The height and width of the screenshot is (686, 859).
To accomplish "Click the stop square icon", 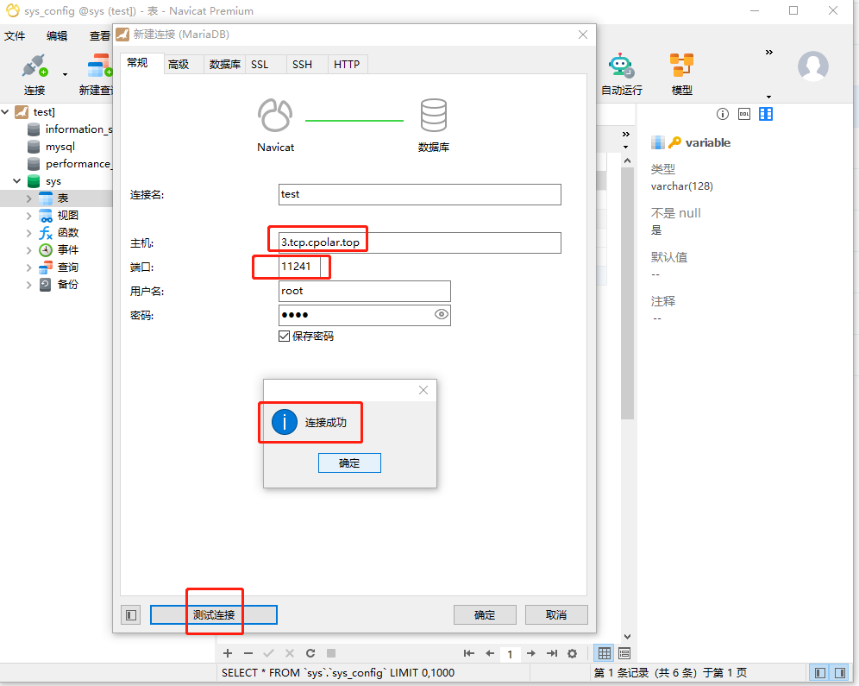I will 331,653.
